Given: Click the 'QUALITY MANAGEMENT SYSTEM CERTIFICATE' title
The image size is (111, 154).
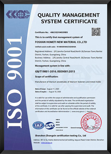Looking at the screenshot, I should (x=69, y=18).
